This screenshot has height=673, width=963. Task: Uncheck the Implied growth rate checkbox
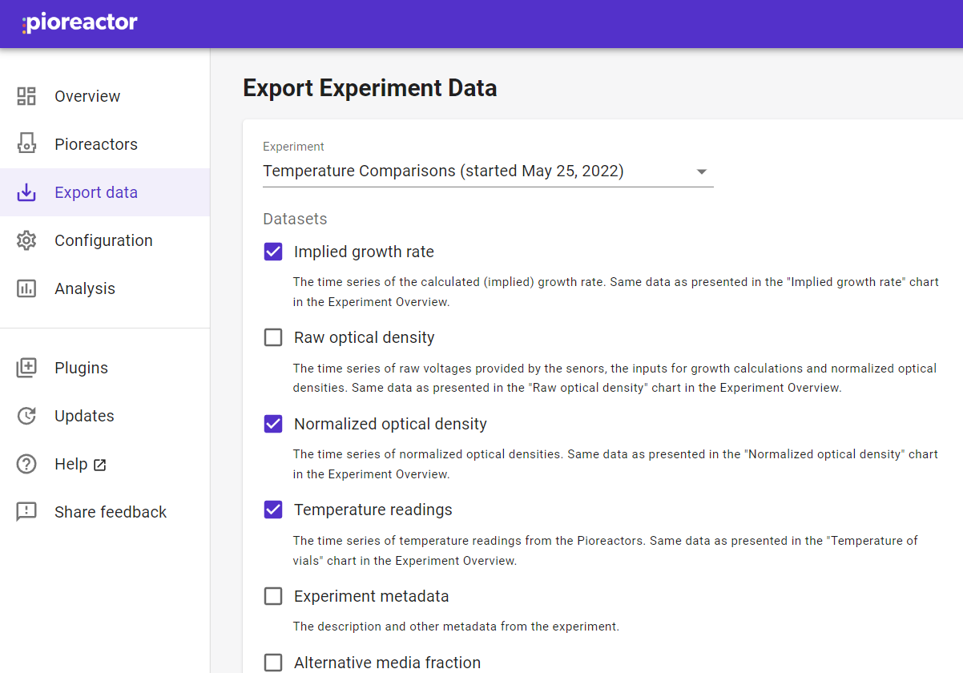[273, 252]
